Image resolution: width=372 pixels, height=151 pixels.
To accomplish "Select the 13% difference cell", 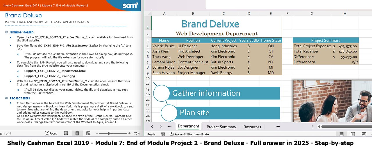I will (345, 62).
